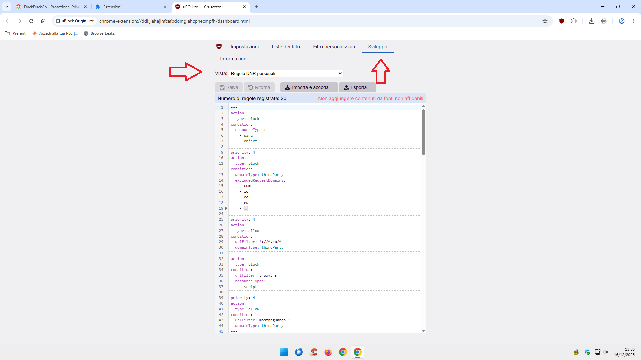Open a new browser tab
Screen dimensions: 641x360
(x=256, y=7)
